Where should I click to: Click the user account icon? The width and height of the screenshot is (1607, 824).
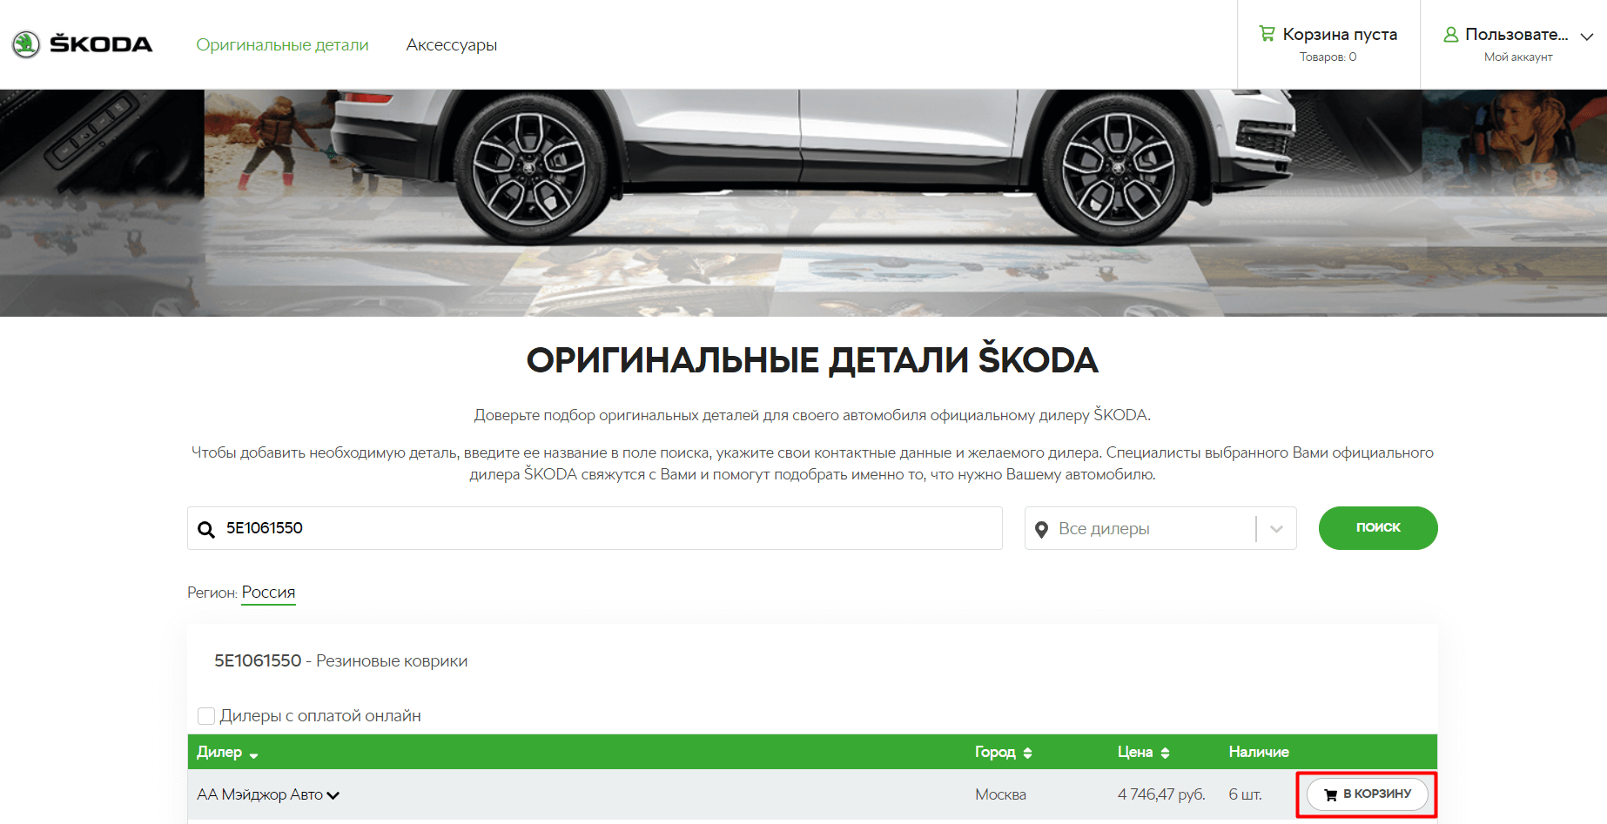pos(1451,34)
